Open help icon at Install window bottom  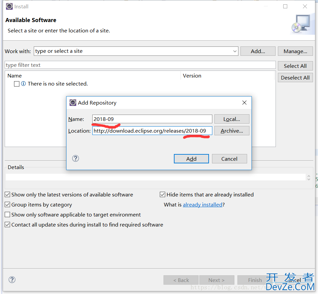pyautogui.click(x=12, y=280)
